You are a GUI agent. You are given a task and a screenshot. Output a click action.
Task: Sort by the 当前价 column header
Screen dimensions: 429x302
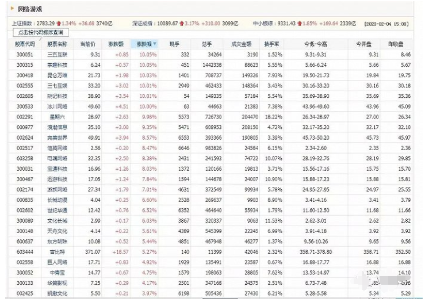(87, 44)
